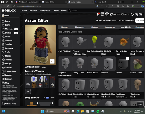Select R15 in Body Selector
This screenshot has height=114, width=145.
point(48,97)
